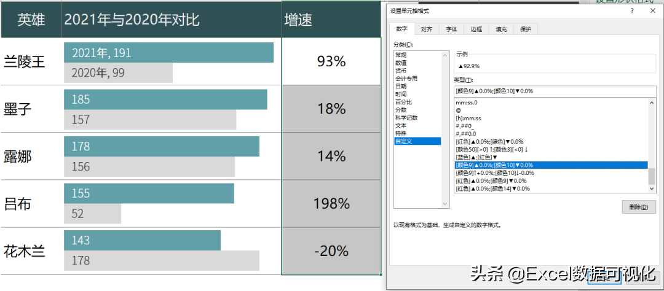This screenshot has width=664, height=291.
Task: Open the 字体 tab
Action: coord(451,29)
